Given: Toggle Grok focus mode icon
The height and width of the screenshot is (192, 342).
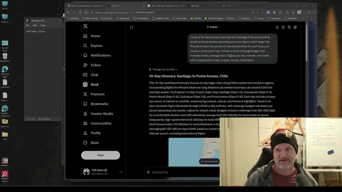Looking at the screenshot, I should tap(131, 27).
